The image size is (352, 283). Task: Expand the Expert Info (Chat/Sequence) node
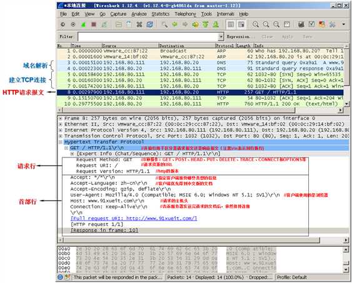point(72,154)
